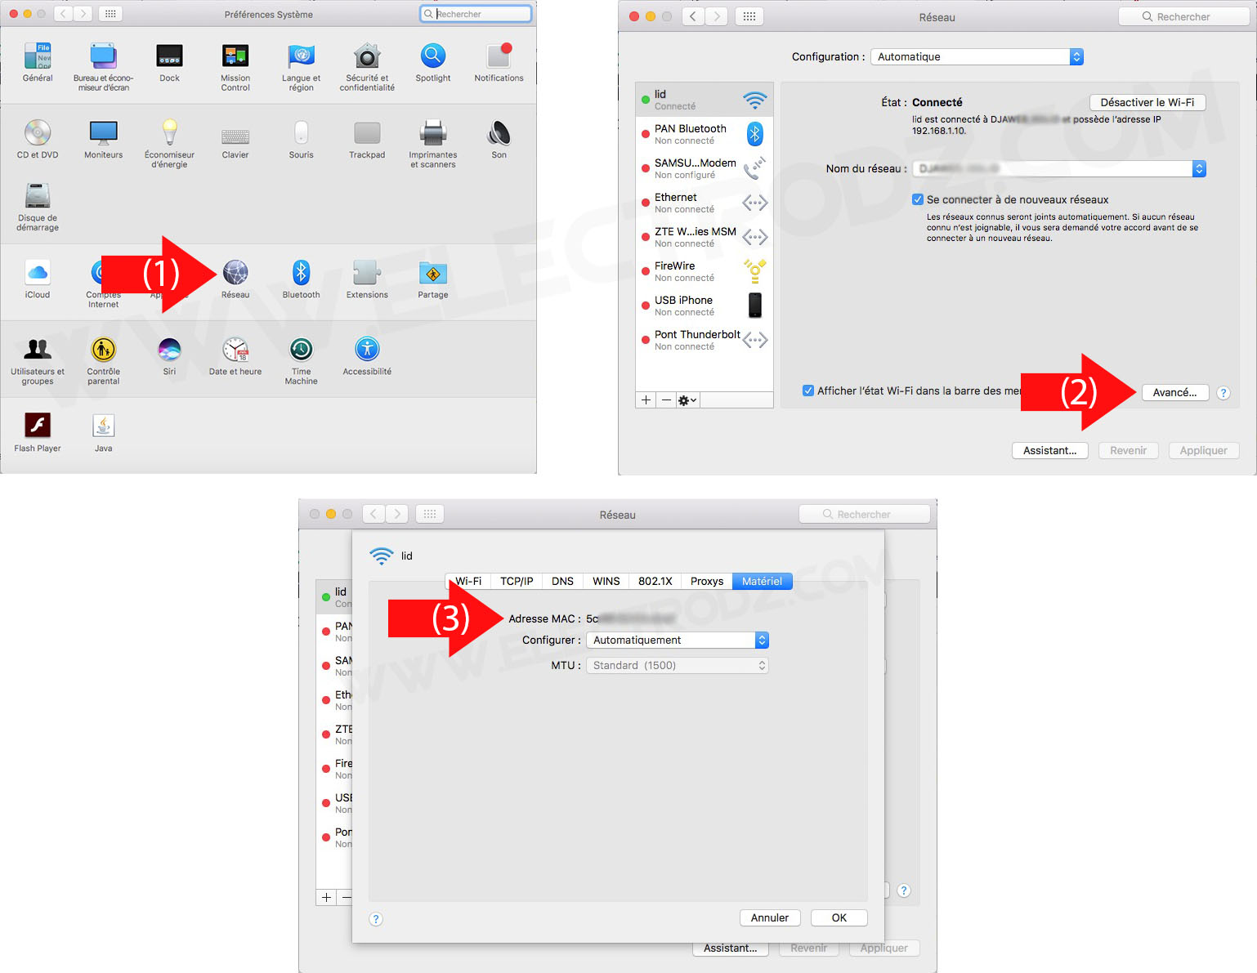Viewport: 1257px width, 973px height.
Task: Switch to the DNS tab
Action: point(562,581)
